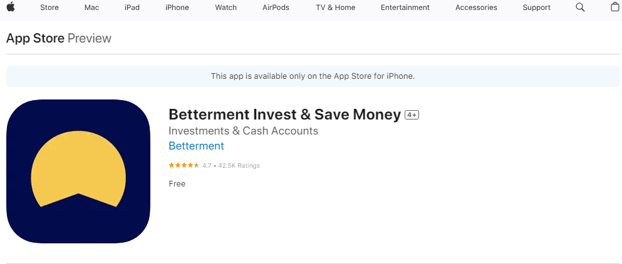The height and width of the screenshot is (264, 622).
Task: Click the Betterment app icon image
Action: (78, 171)
